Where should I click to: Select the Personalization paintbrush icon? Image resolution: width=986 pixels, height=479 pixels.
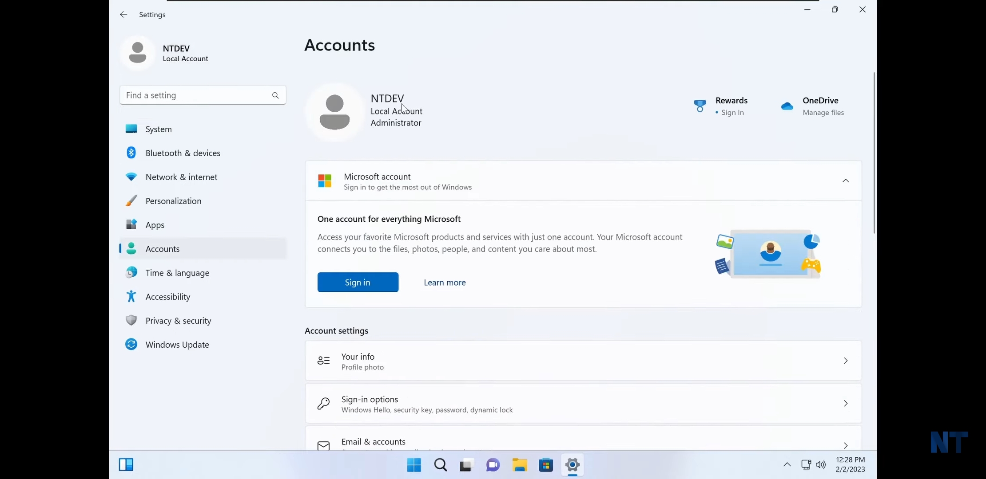(x=131, y=201)
